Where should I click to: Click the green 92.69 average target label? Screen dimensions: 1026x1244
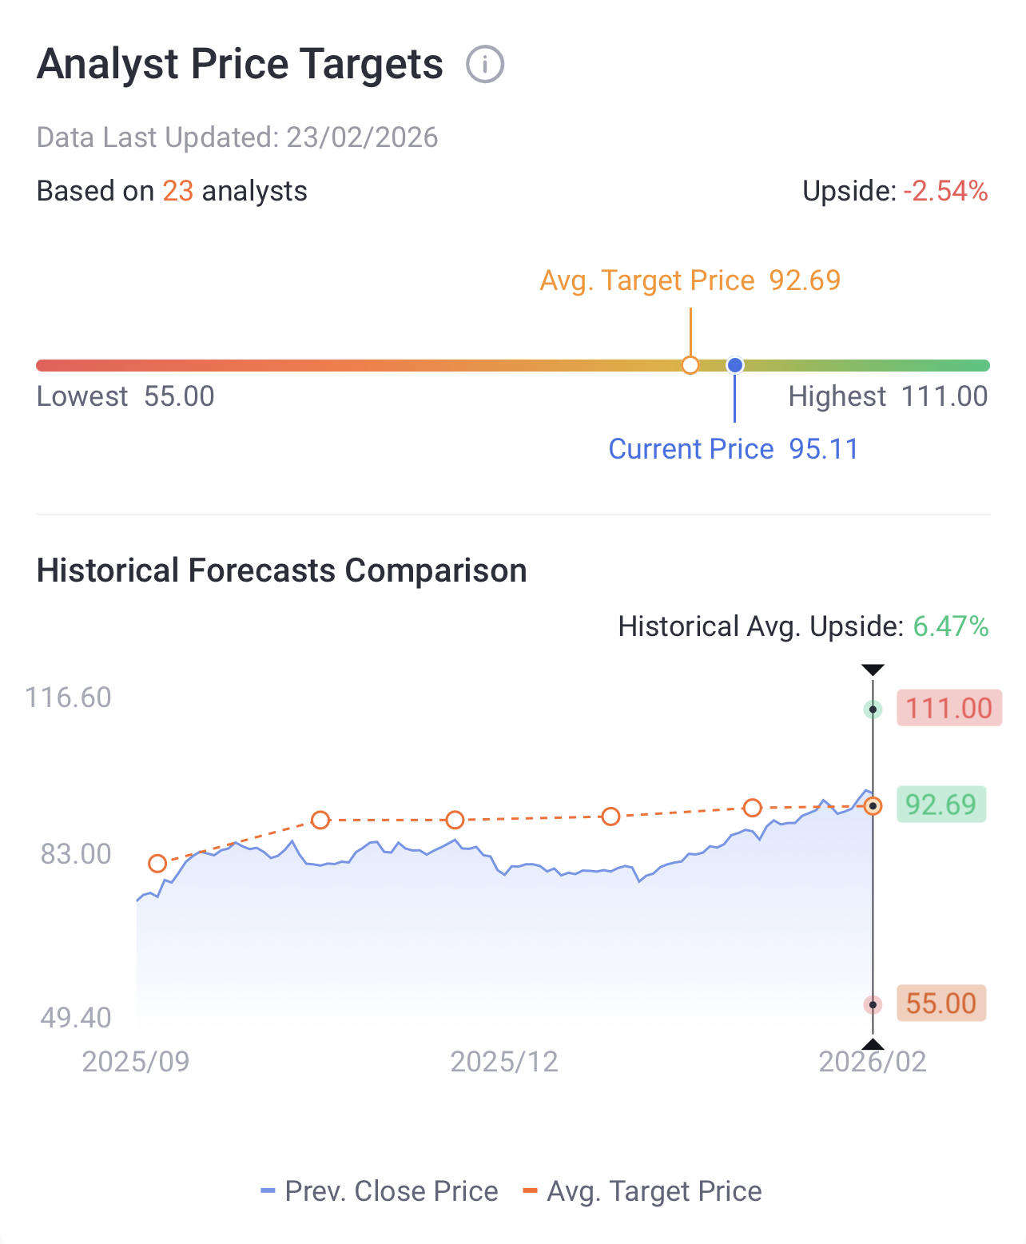click(x=940, y=804)
